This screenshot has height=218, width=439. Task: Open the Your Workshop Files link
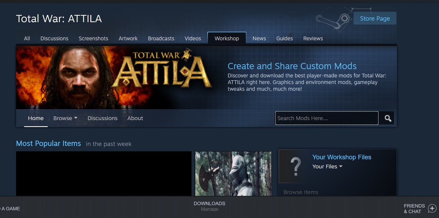(x=342, y=157)
